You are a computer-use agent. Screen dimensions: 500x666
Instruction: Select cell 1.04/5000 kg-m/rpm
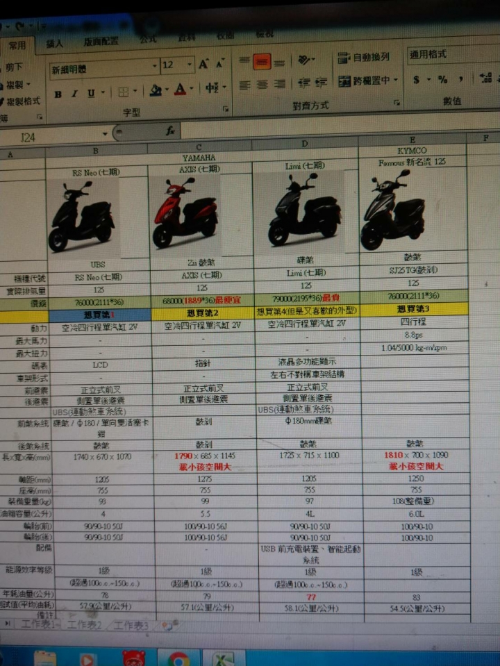point(414,348)
